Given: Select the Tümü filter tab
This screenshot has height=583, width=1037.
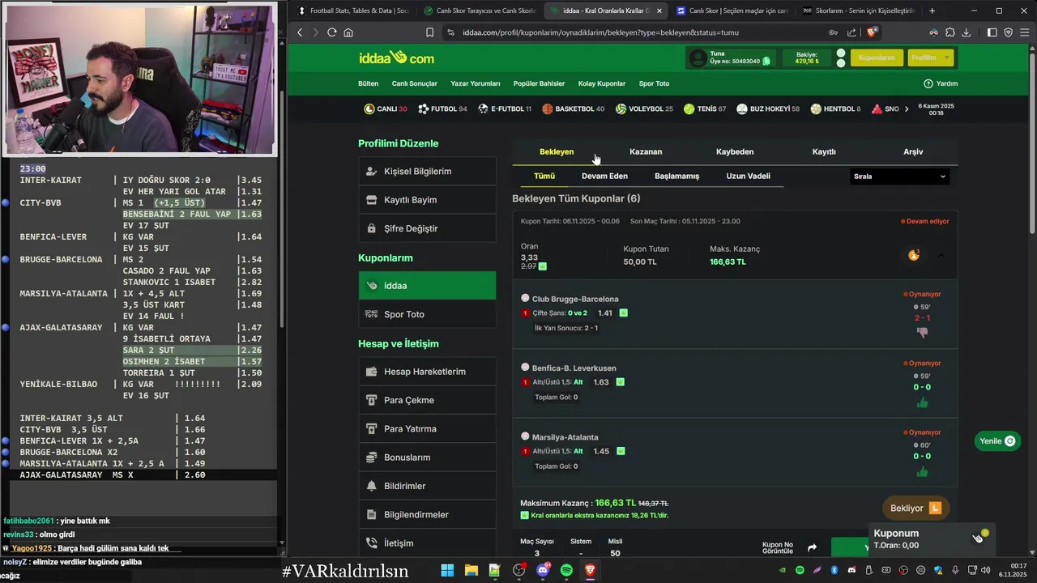Looking at the screenshot, I should pyautogui.click(x=544, y=176).
